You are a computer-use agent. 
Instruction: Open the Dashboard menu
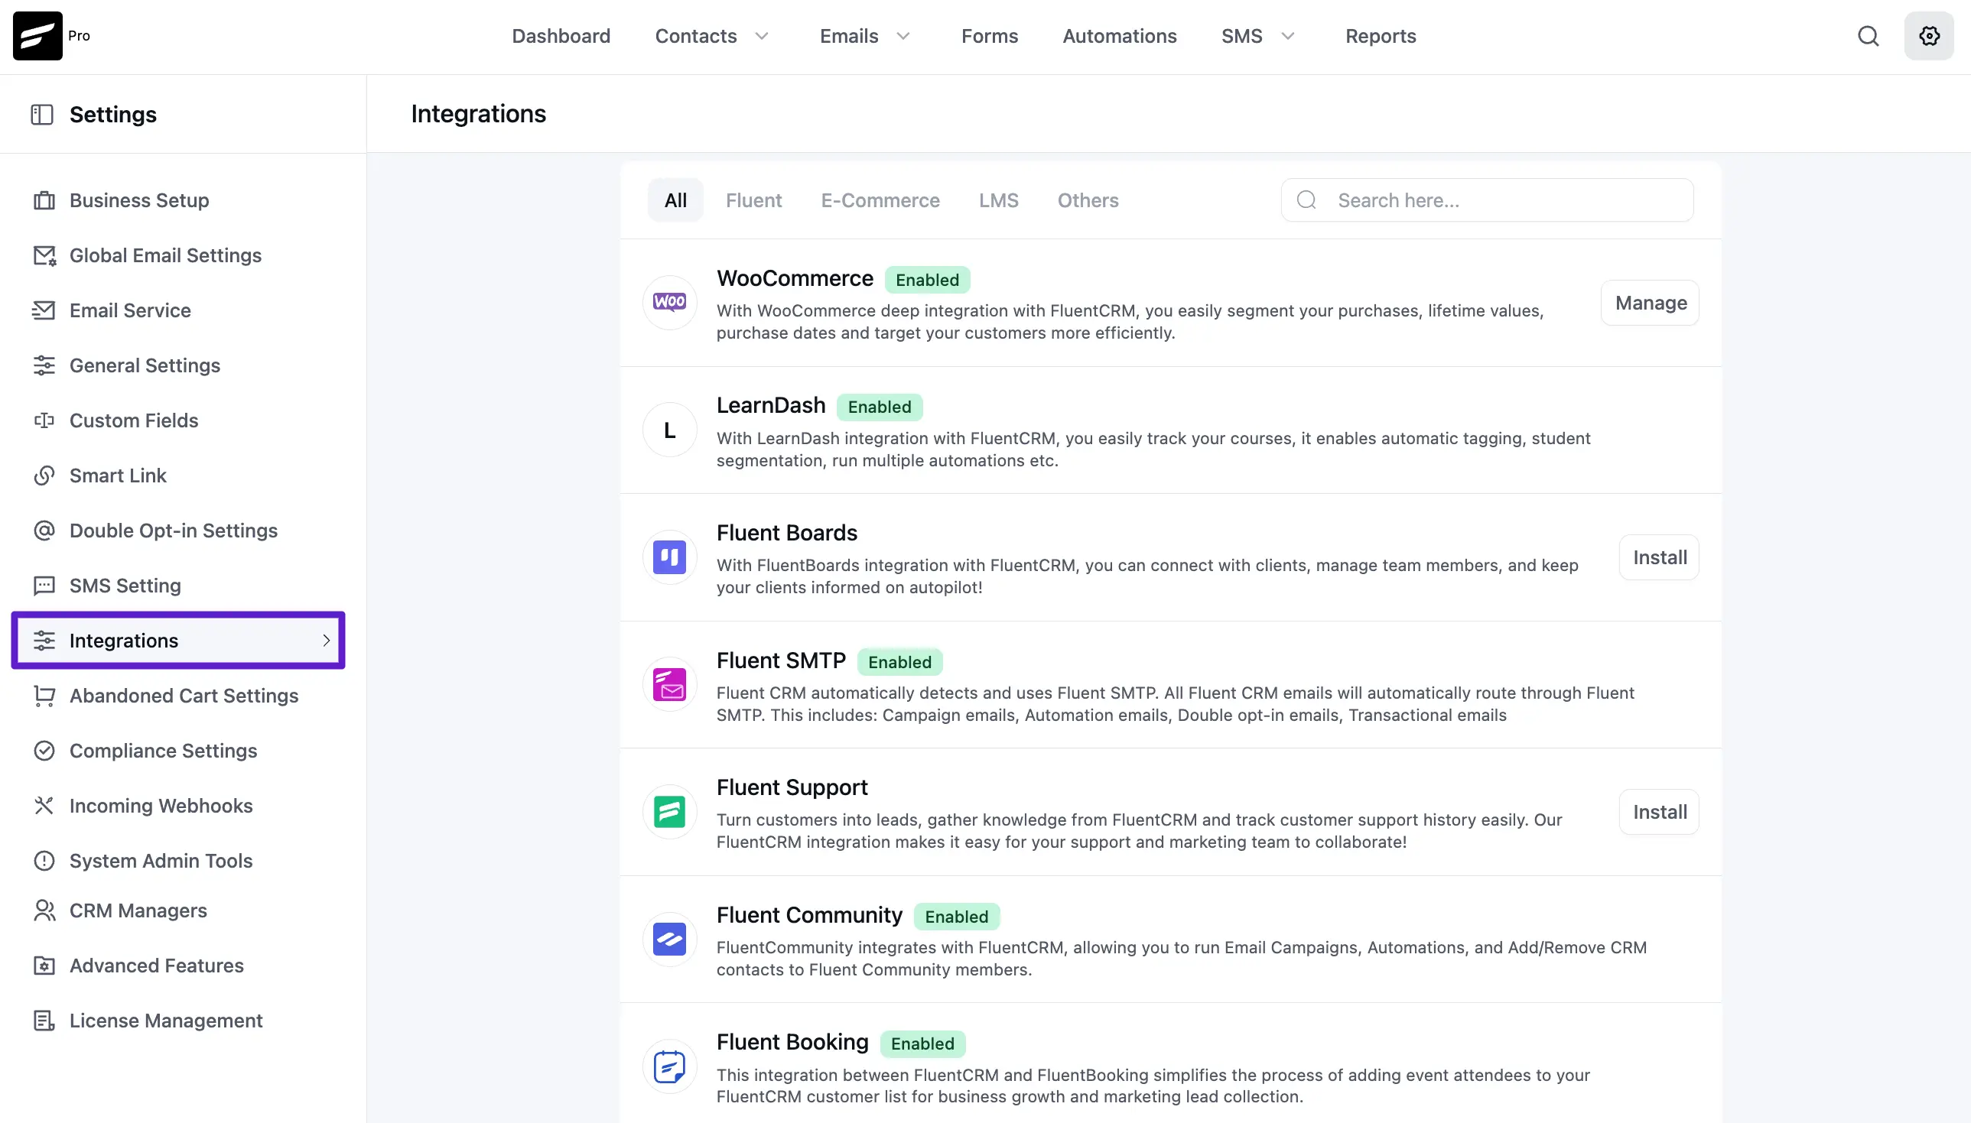561,36
